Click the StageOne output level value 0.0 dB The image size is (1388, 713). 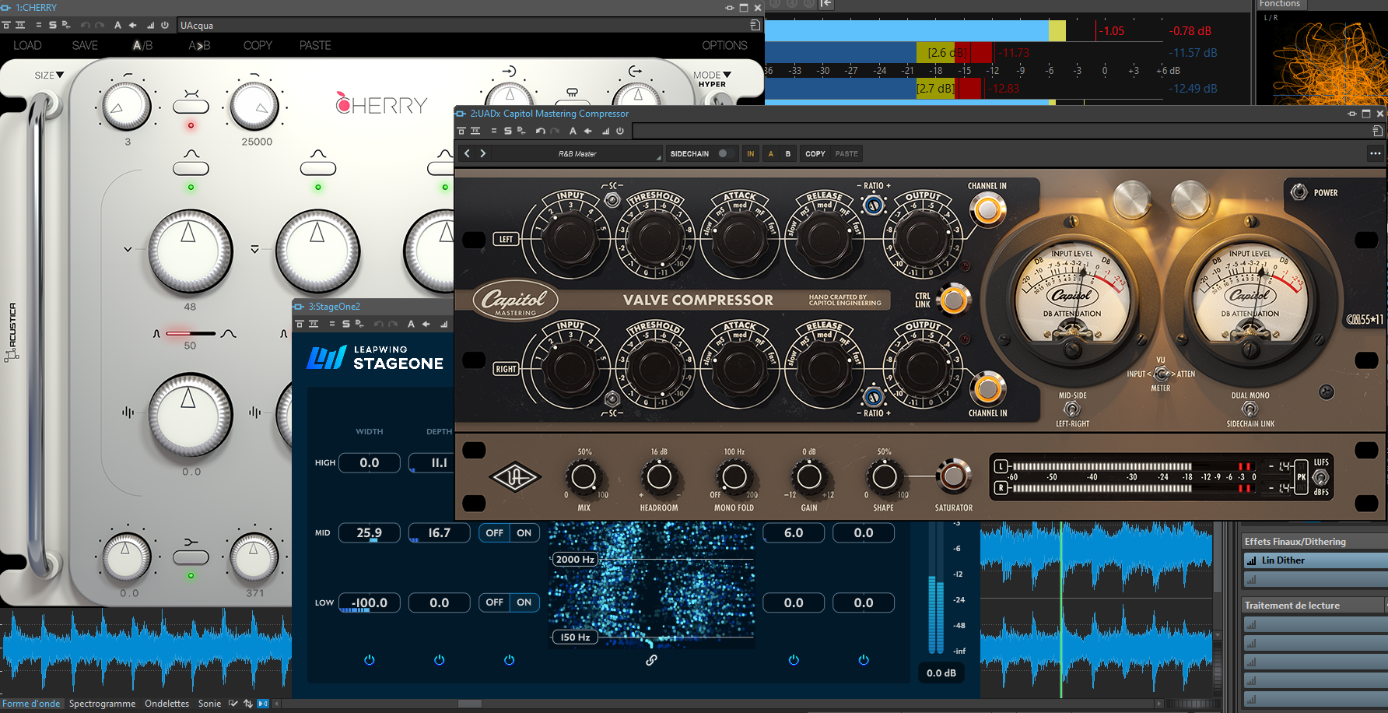(941, 673)
